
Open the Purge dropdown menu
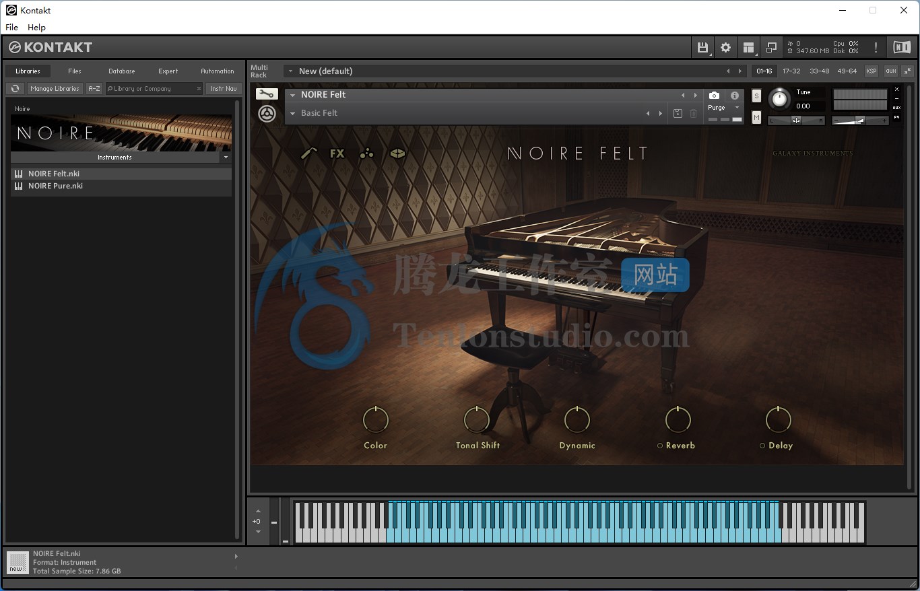point(737,108)
